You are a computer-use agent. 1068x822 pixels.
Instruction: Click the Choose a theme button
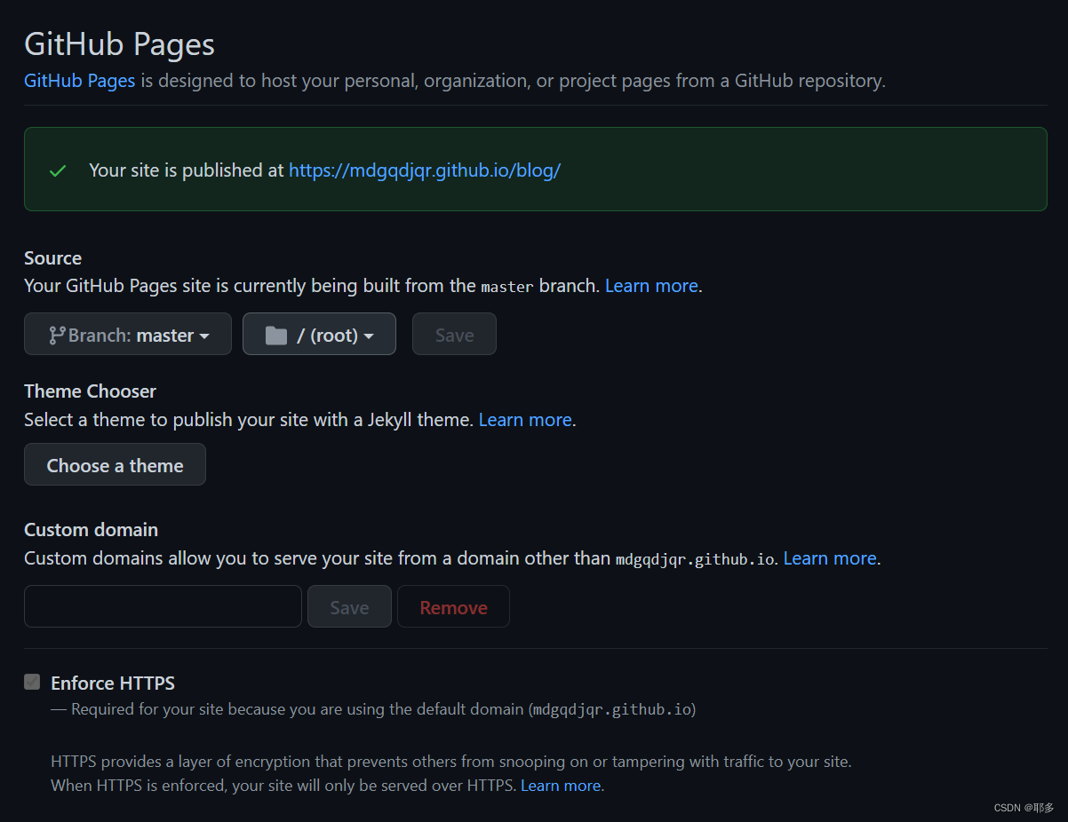(x=115, y=465)
